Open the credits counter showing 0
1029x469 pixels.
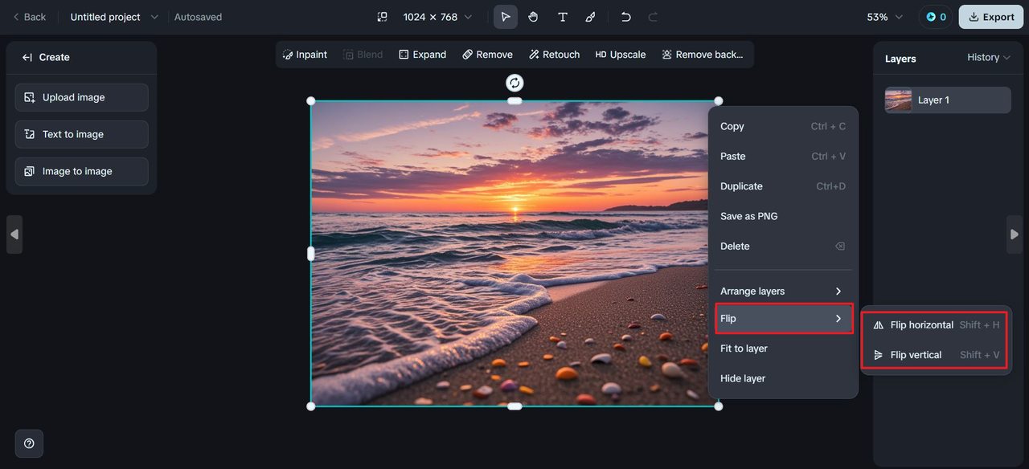pos(936,17)
